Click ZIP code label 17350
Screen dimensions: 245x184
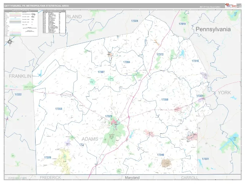pyautogui.click(x=165, y=100)
